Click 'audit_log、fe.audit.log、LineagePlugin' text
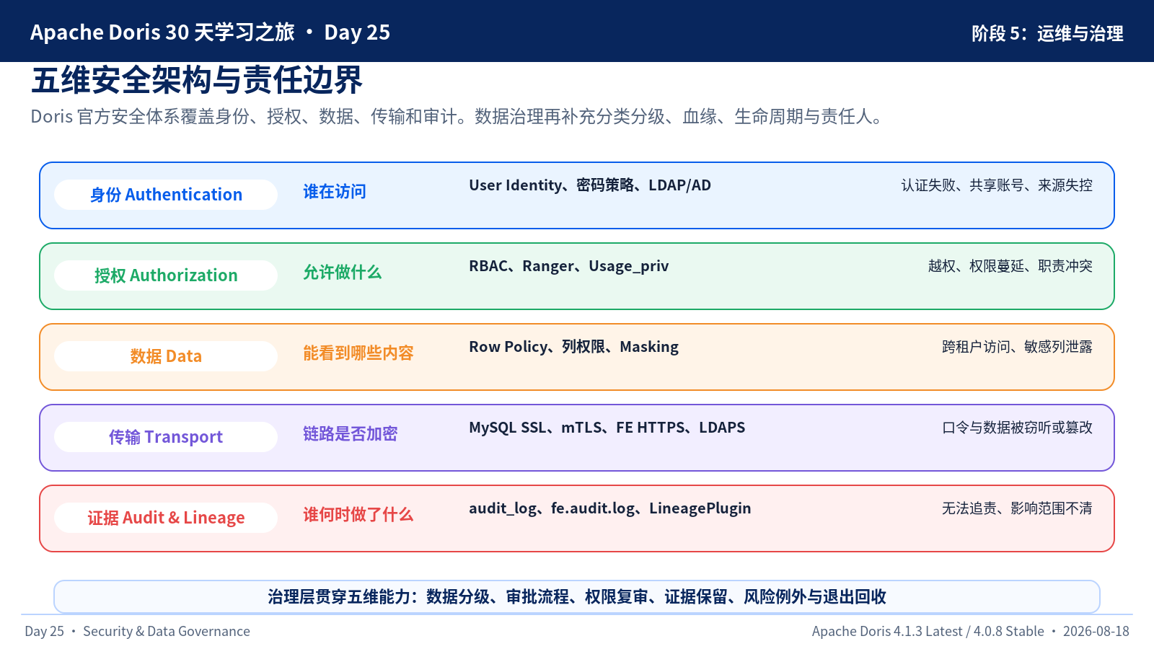Screen dimensions: 1154x649 [610, 508]
